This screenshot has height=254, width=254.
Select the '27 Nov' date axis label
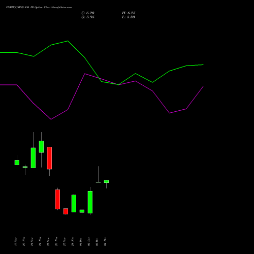[x=65, y=241]
